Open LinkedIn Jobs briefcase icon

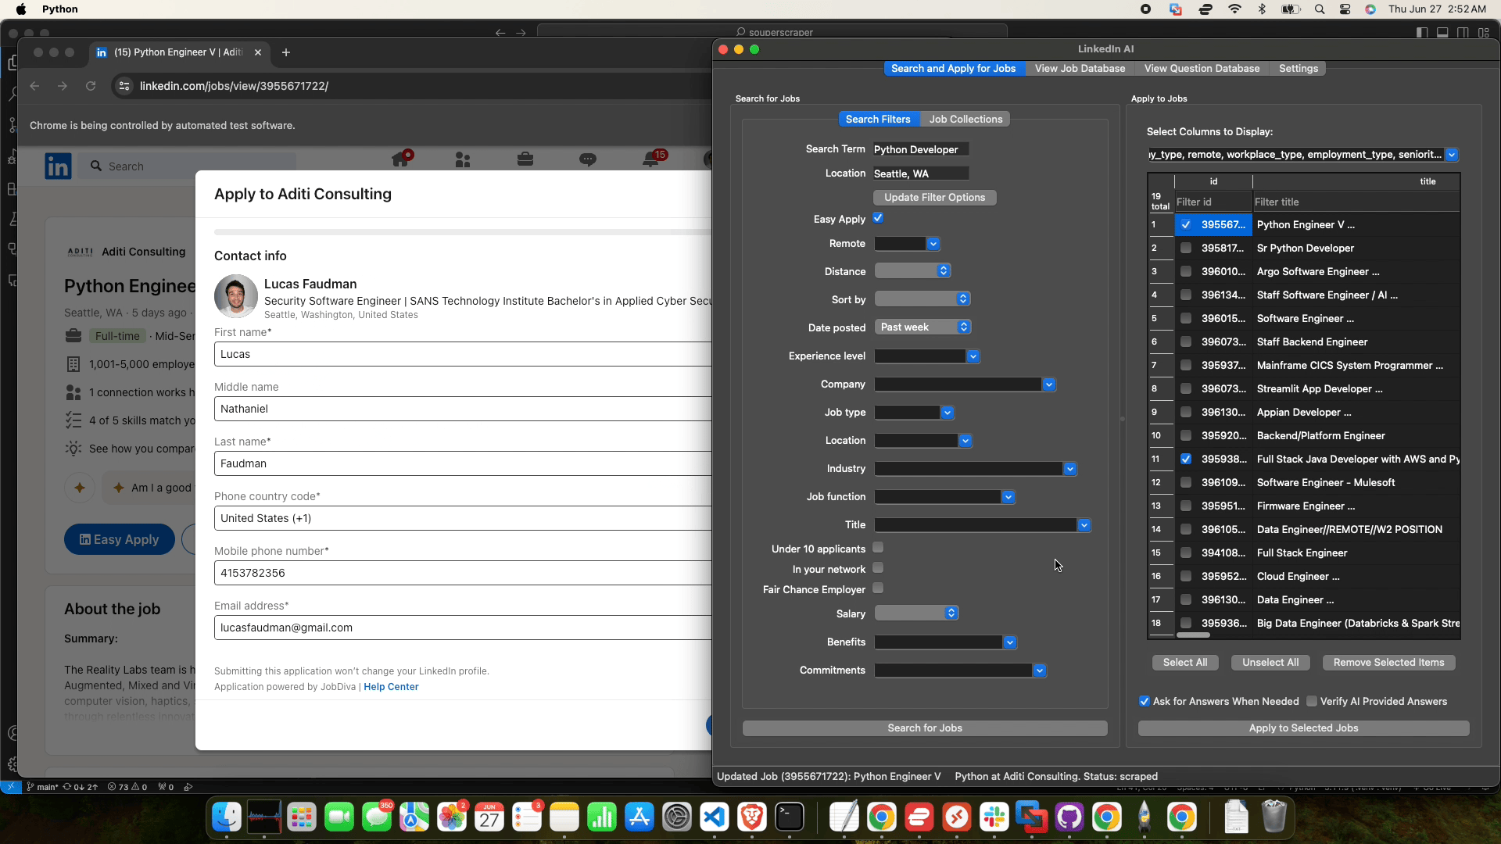pyautogui.click(x=525, y=160)
